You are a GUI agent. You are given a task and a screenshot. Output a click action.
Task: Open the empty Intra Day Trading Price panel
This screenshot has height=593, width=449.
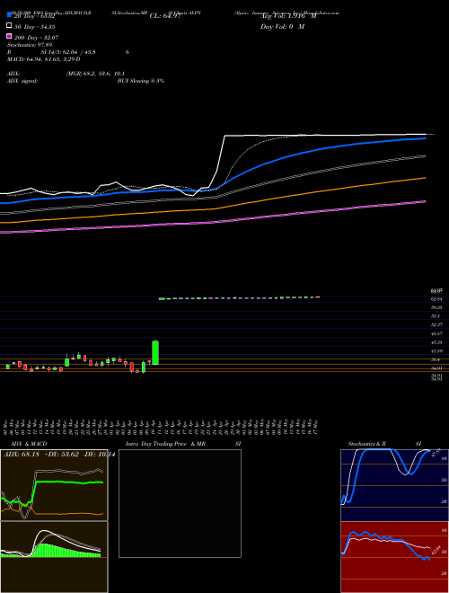(180, 503)
